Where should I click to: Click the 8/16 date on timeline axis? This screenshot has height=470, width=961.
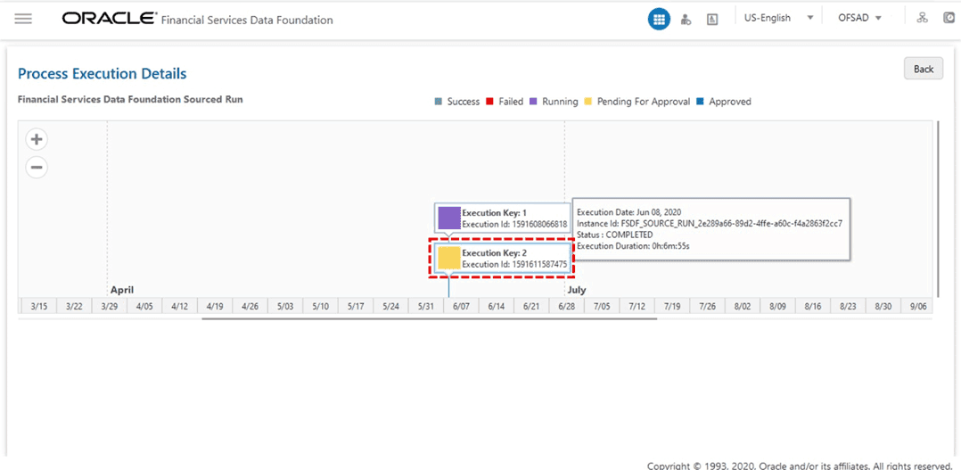click(813, 306)
